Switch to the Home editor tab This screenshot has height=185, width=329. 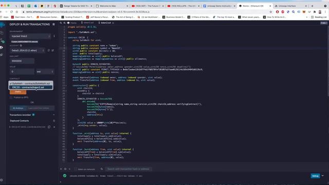(72, 23)
